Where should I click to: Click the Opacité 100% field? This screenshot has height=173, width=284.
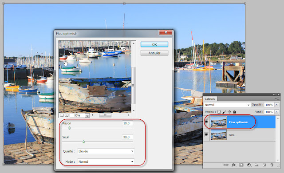(x=269, y=105)
